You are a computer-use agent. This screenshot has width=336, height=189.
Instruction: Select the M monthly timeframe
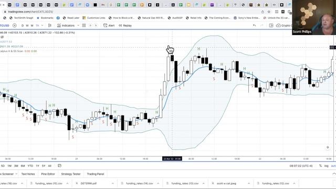(32, 26)
